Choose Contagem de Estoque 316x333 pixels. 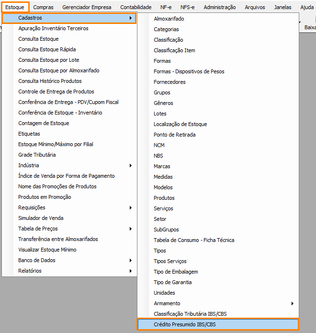(69, 123)
